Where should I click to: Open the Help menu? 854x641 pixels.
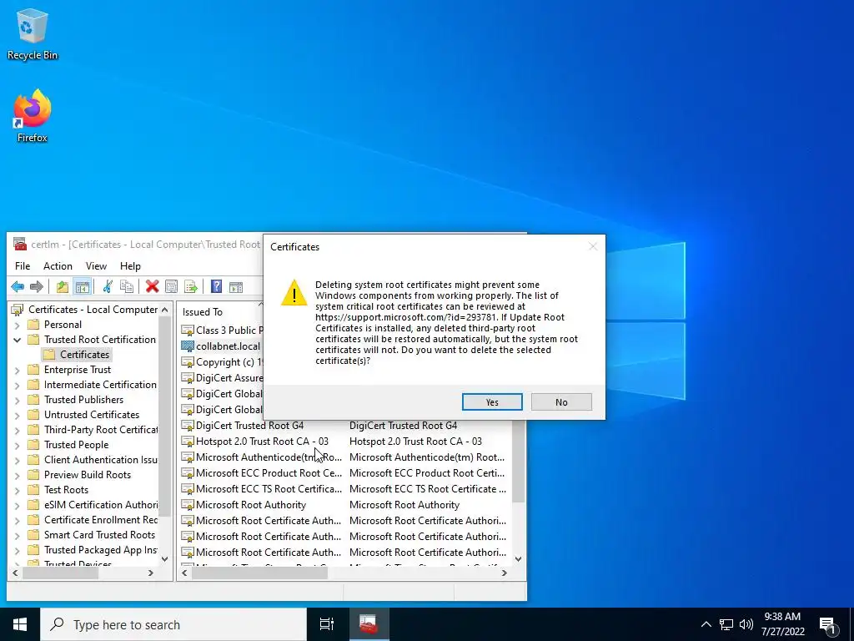(x=130, y=266)
